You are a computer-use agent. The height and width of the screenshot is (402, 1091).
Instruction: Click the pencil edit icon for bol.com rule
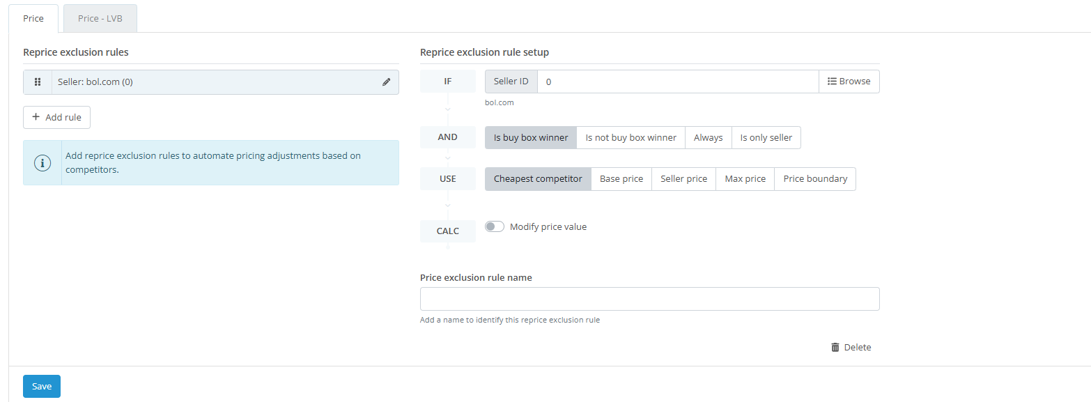tap(387, 82)
